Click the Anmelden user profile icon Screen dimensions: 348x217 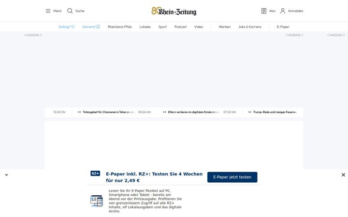click(x=283, y=11)
